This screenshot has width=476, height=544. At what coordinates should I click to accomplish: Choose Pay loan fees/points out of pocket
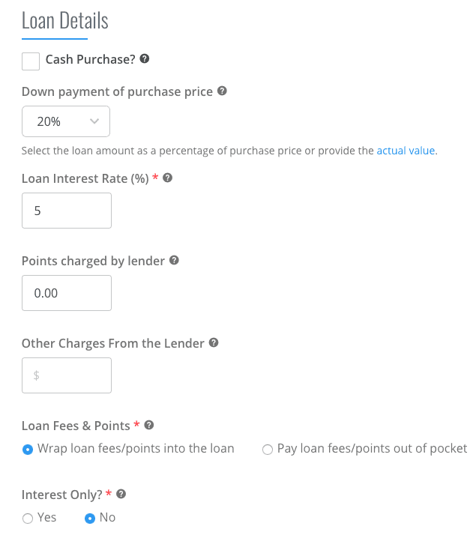268,450
